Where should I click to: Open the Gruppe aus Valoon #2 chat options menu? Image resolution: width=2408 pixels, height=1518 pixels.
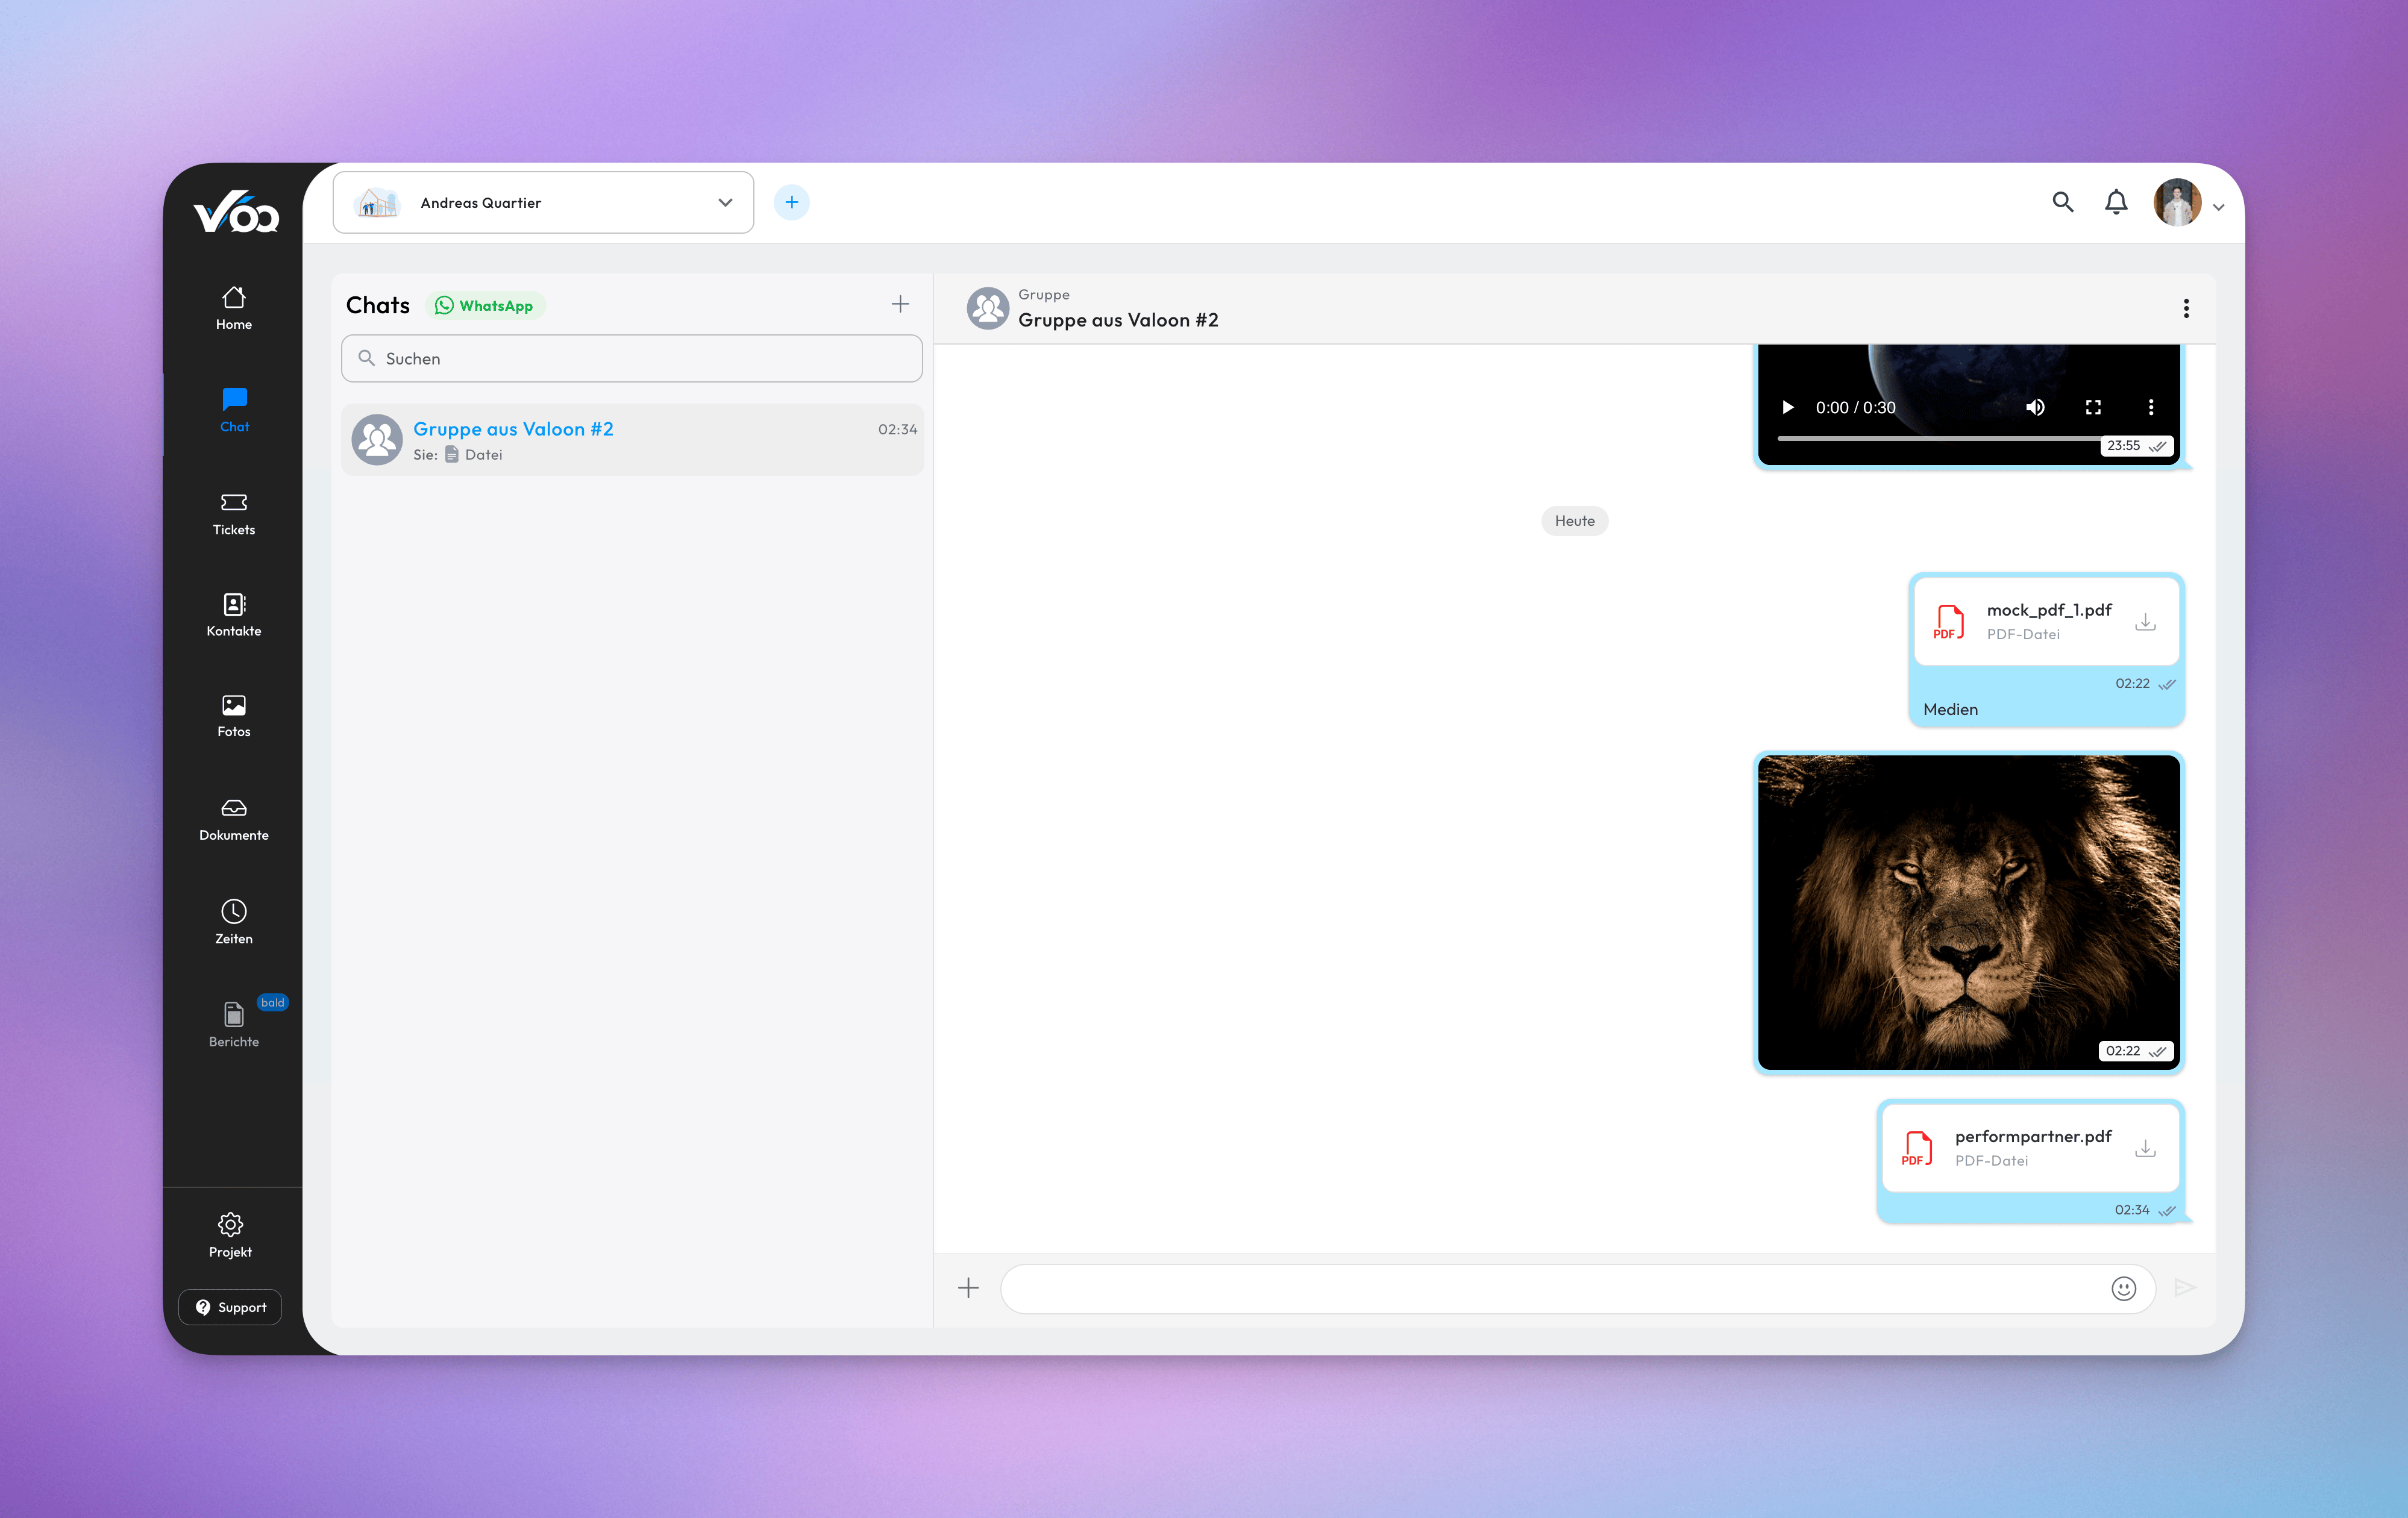click(2186, 308)
